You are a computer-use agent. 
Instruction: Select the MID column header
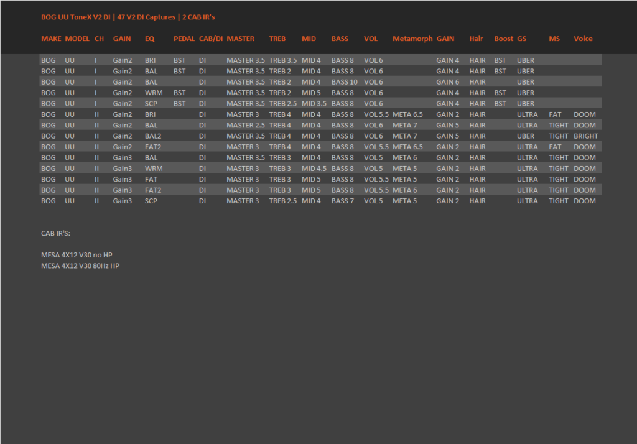click(309, 39)
